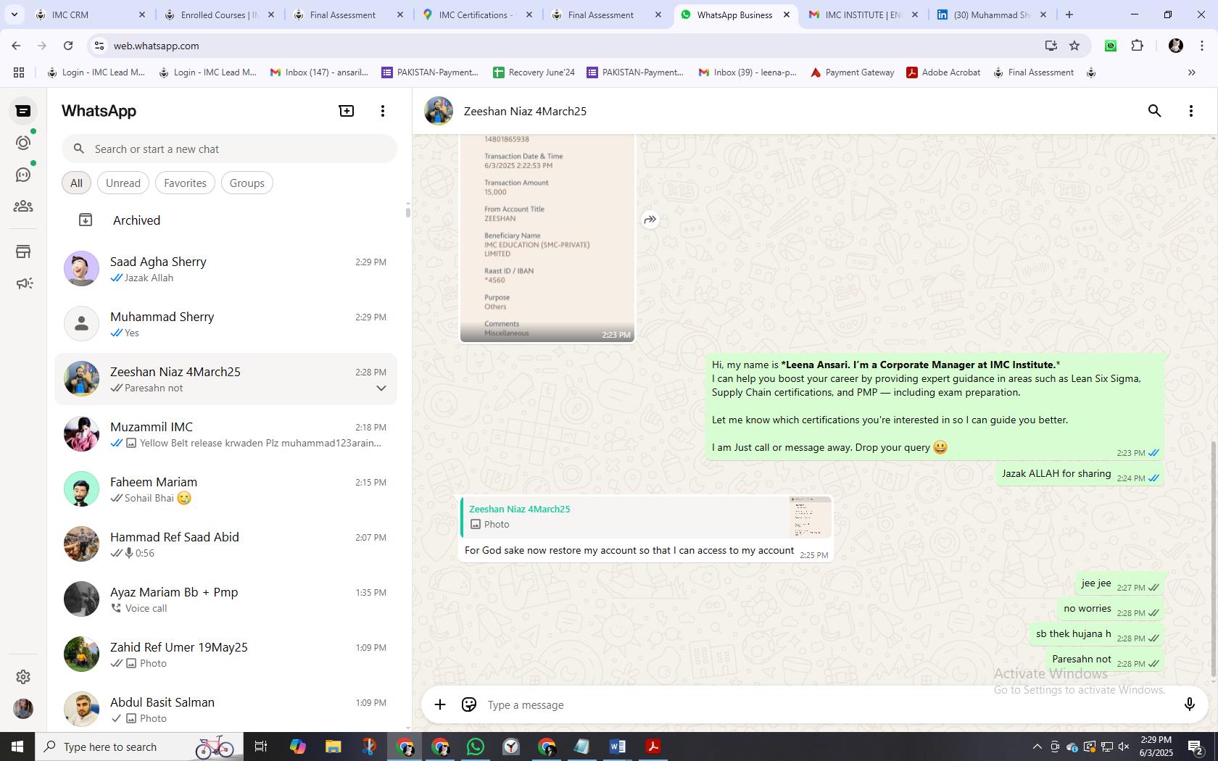Go back to the previous page
Screen dimensions: 1218x761
[x=16, y=46]
